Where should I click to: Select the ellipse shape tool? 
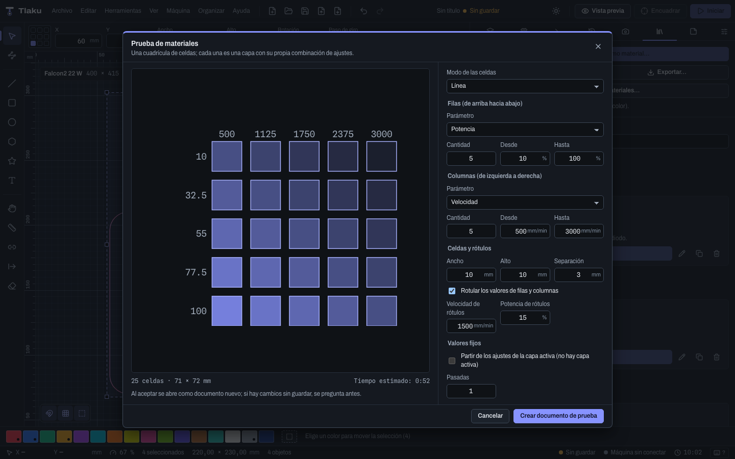coord(12,122)
